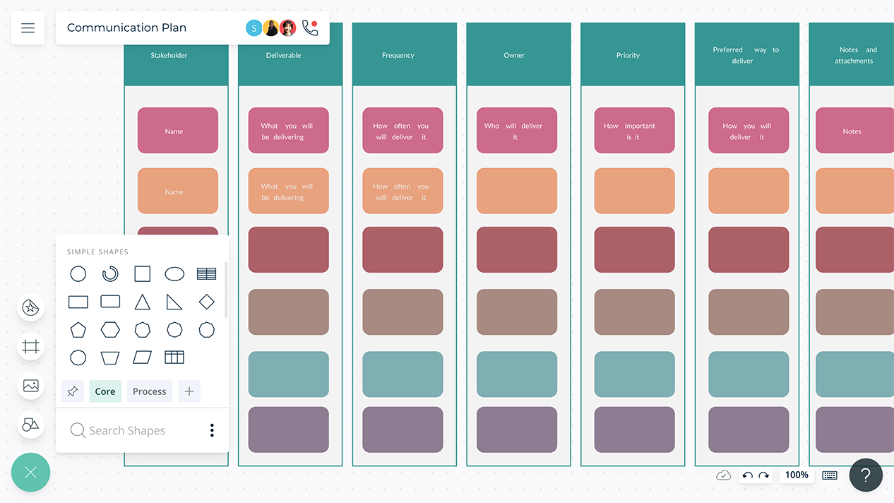The image size is (894, 503).
Task: Select the hexagon shape
Action: click(110, 330)
